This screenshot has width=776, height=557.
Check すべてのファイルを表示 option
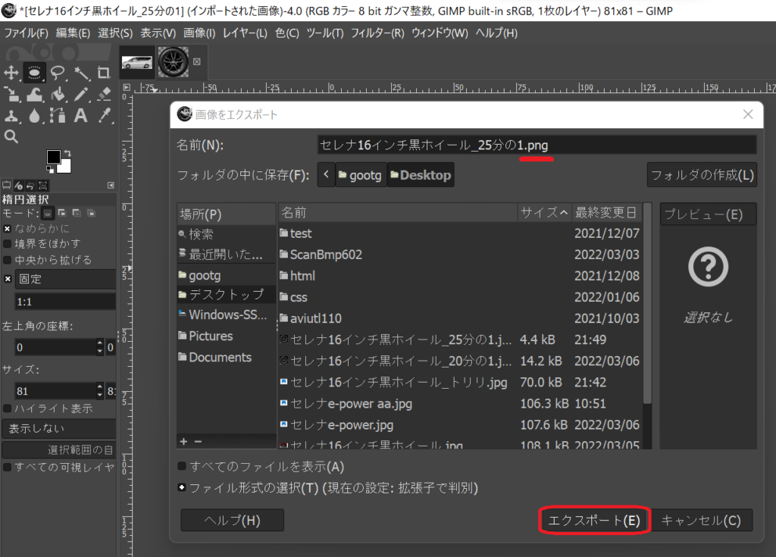tap(182, 467)
